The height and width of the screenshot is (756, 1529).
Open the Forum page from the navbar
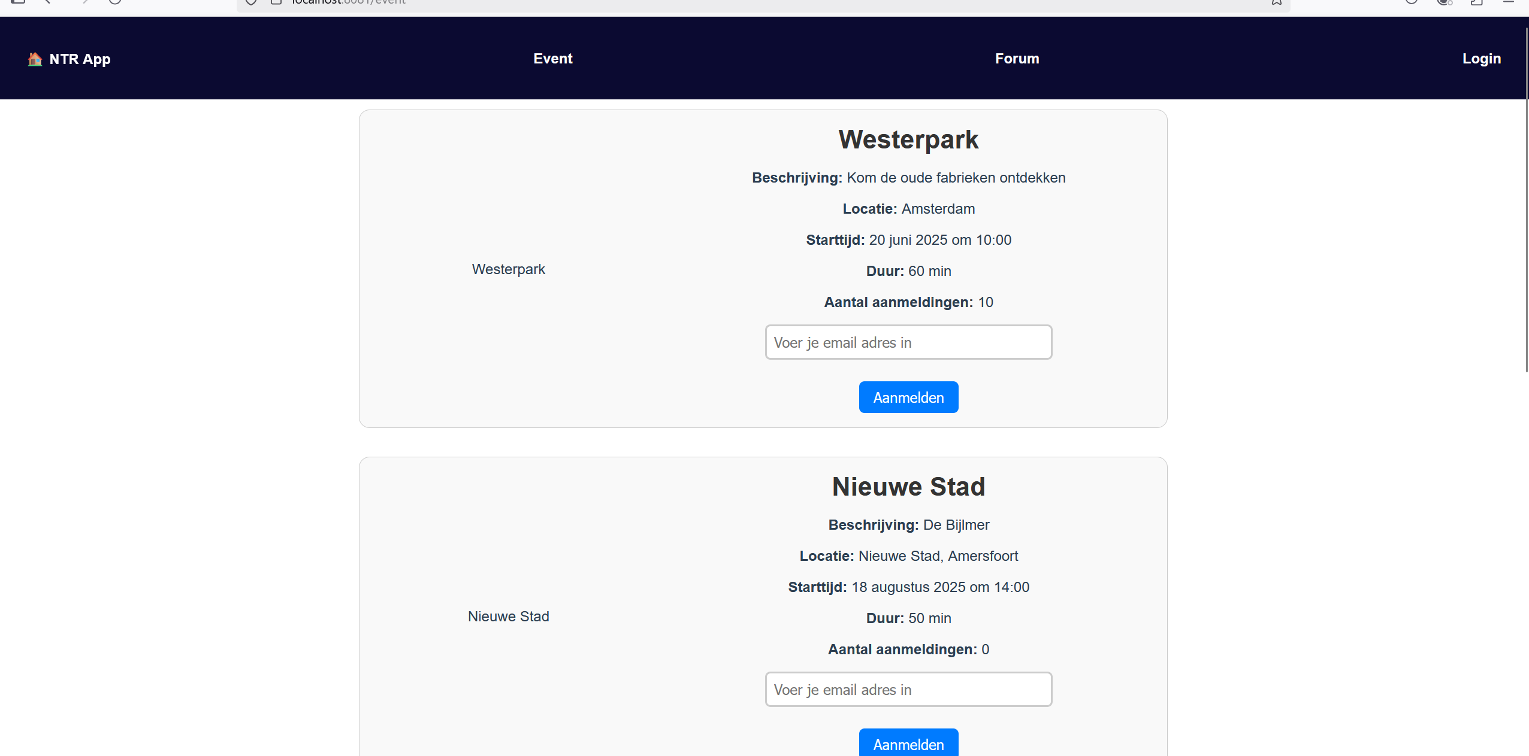[x=1017, y=59]
